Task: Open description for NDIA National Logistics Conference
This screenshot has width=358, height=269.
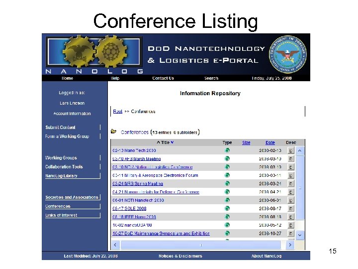Action: [291, 167]
